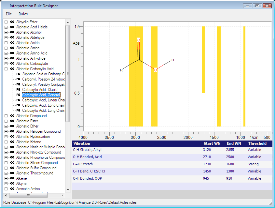The width and height of the screenshot is (275, 208).
Task: Expand the Alkyne tree node
Action: [x=6, y=184]
